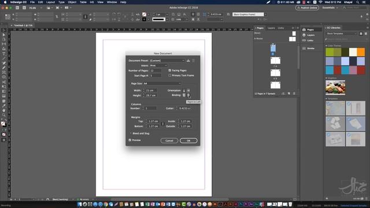Choose portrait orientation icon in dialog
The image size is (370, 208).
pyautogui.click(x=184, y=90)
